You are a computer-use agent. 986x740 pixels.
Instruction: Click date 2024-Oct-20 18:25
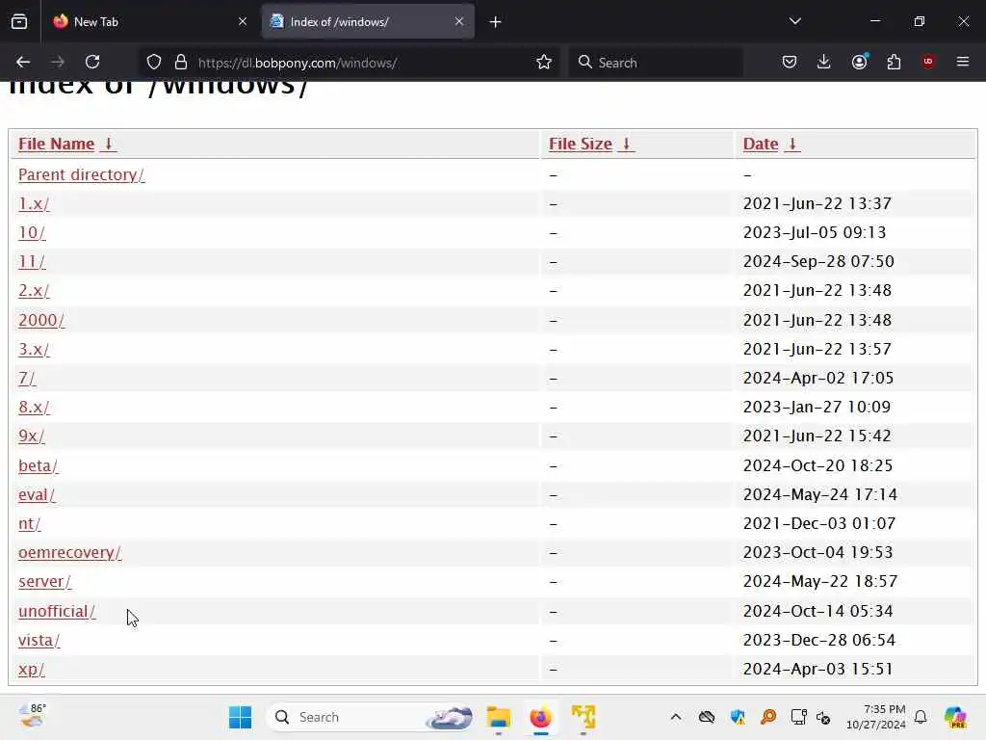(817, 465)
